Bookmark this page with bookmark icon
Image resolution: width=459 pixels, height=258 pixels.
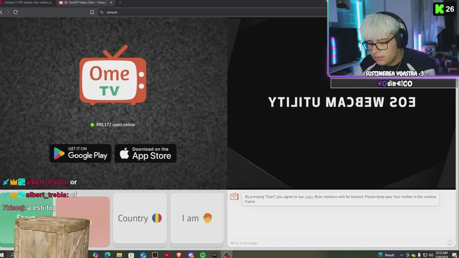tap(92, 12)
